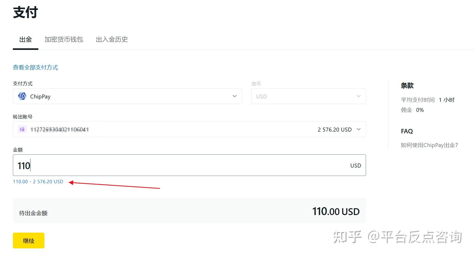The image size is (474, 256).
Task: Expand the ChipPay payment method dropdown
Action: (127, 96)
